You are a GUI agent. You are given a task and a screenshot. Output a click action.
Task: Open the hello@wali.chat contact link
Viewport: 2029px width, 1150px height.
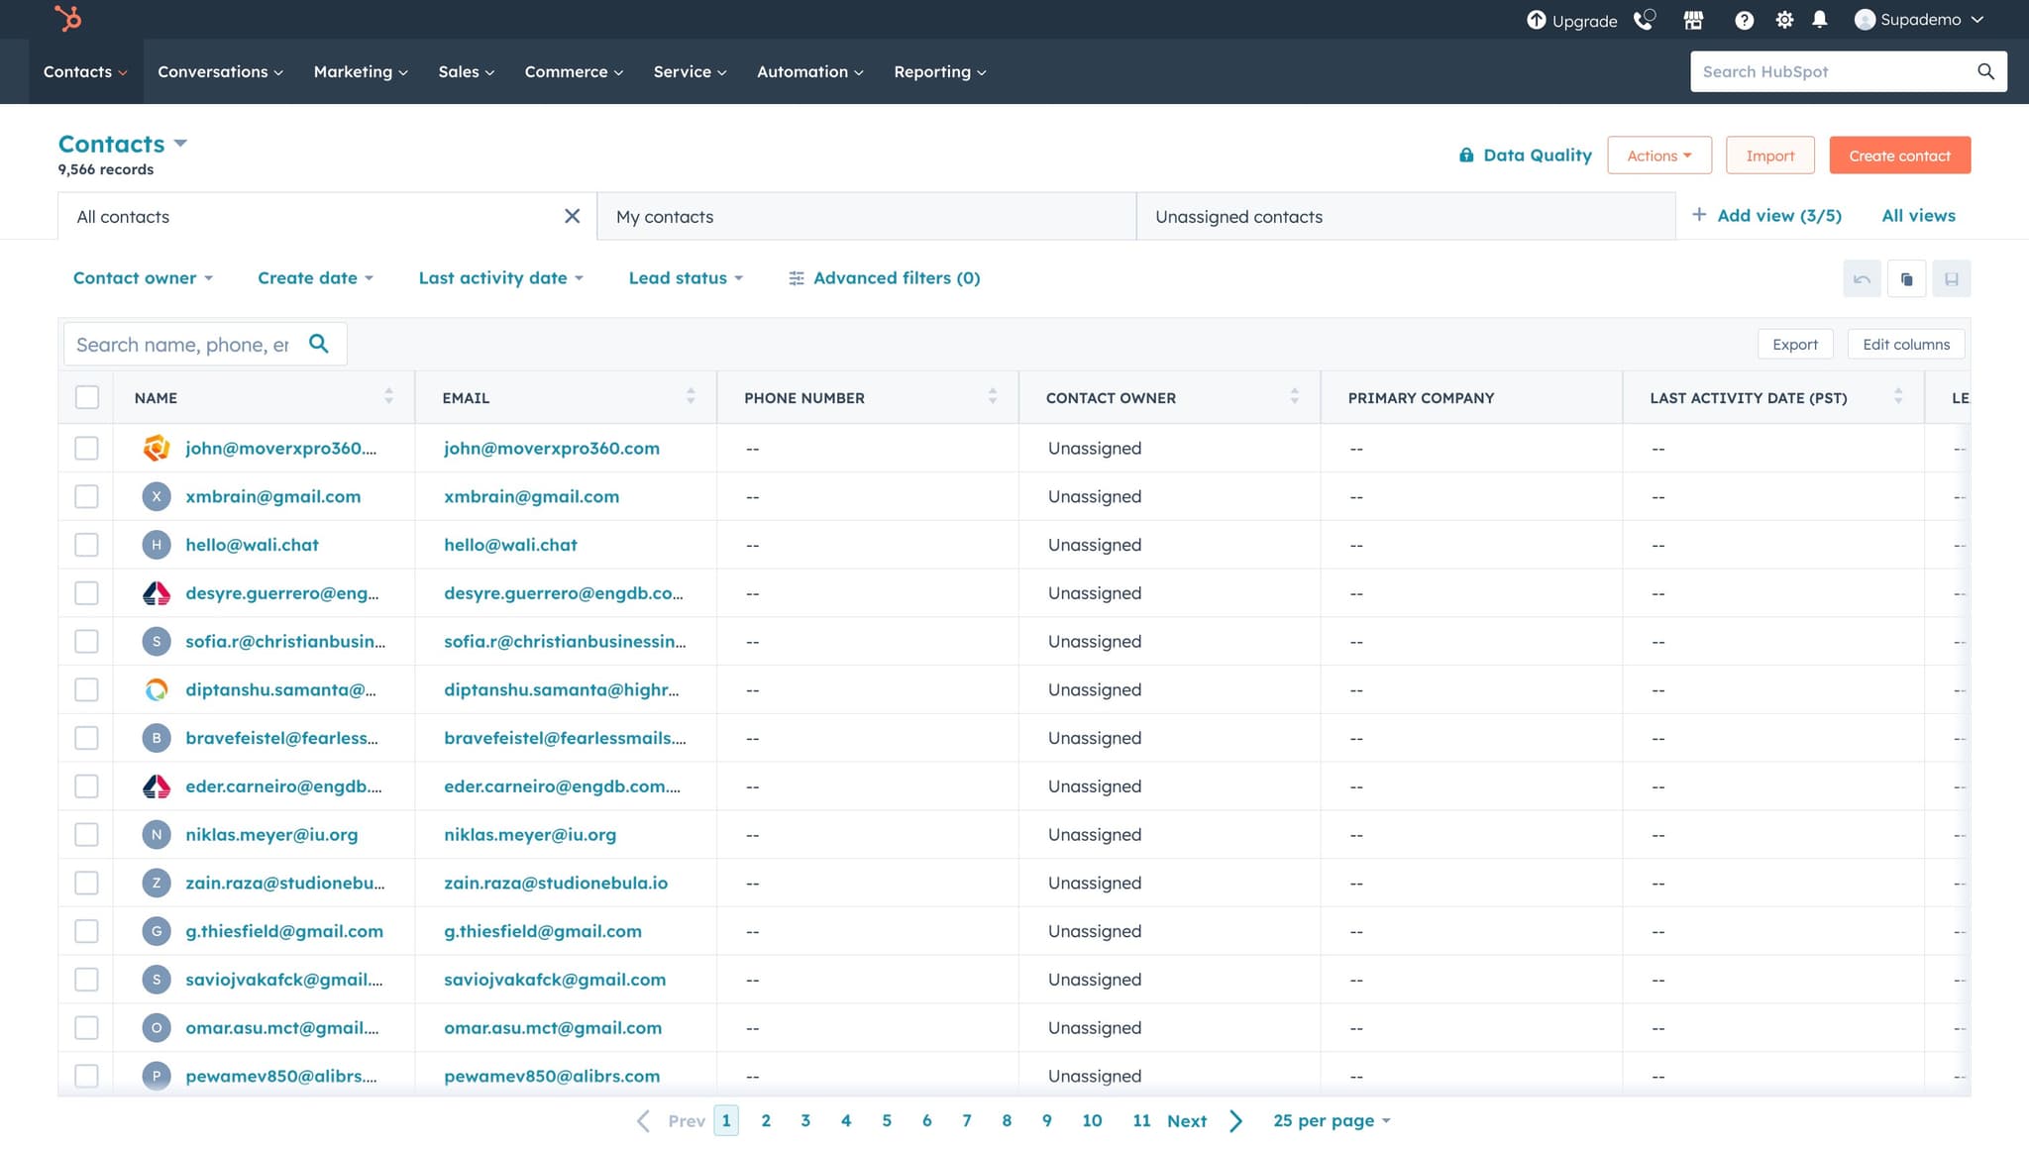pos(252,545)
